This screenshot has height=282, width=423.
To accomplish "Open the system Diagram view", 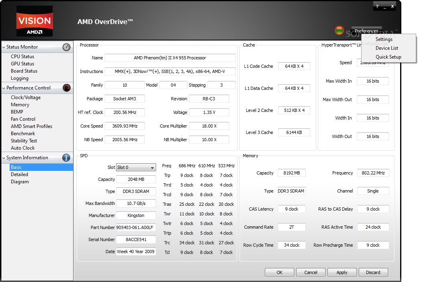I will 20,182.
